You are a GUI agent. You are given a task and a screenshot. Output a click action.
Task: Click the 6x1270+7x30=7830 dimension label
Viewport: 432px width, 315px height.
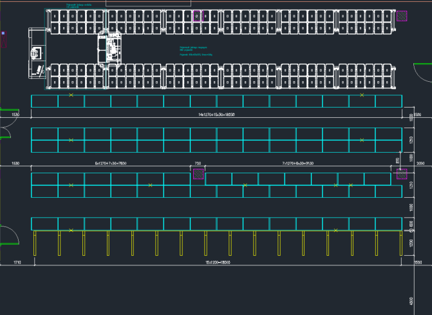pos(111,164)
